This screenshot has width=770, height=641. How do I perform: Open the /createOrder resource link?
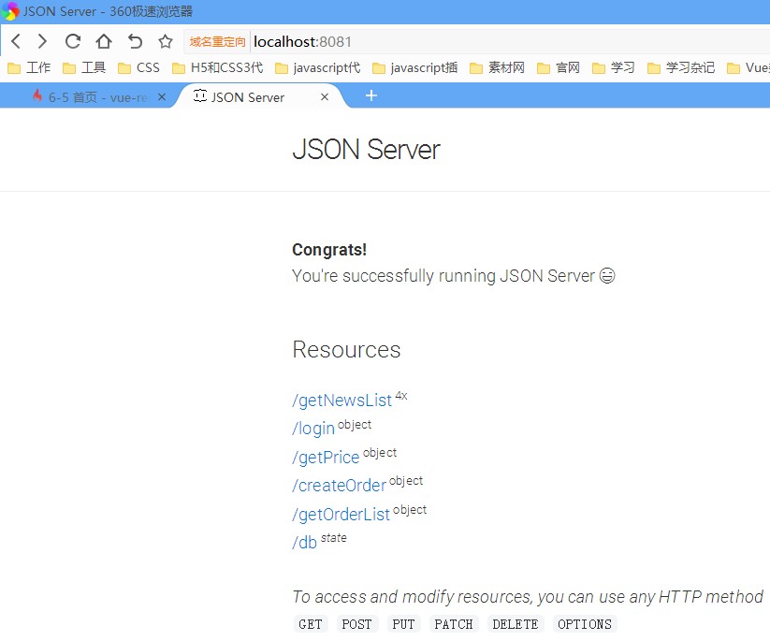pos(339,486)
